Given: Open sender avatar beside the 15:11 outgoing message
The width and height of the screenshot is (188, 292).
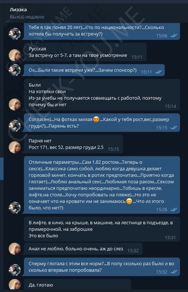Looking at the screenshot, I should [15, 70].
